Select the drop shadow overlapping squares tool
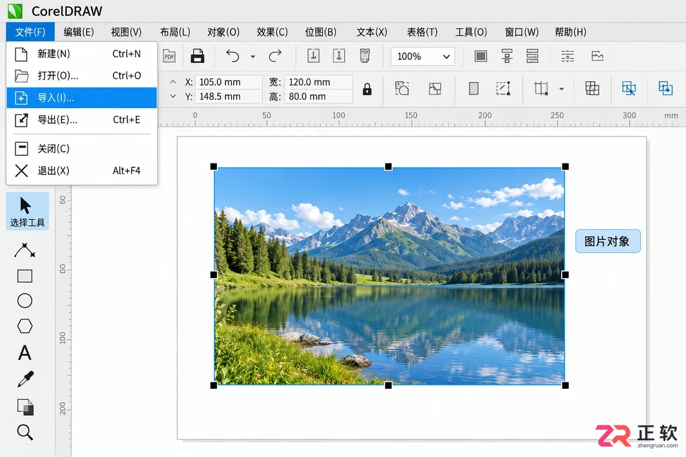 coord(25,407)
